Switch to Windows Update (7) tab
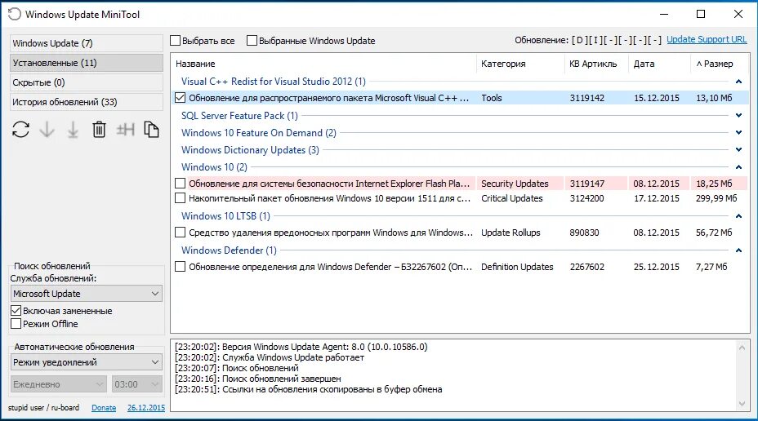The height and width of the screenshot is (421, 758). click(86, 43)
